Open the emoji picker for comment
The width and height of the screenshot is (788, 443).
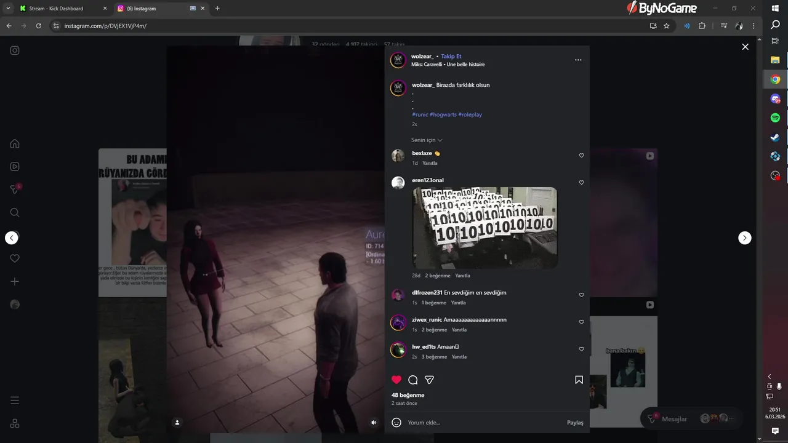(x=396, y=423)
